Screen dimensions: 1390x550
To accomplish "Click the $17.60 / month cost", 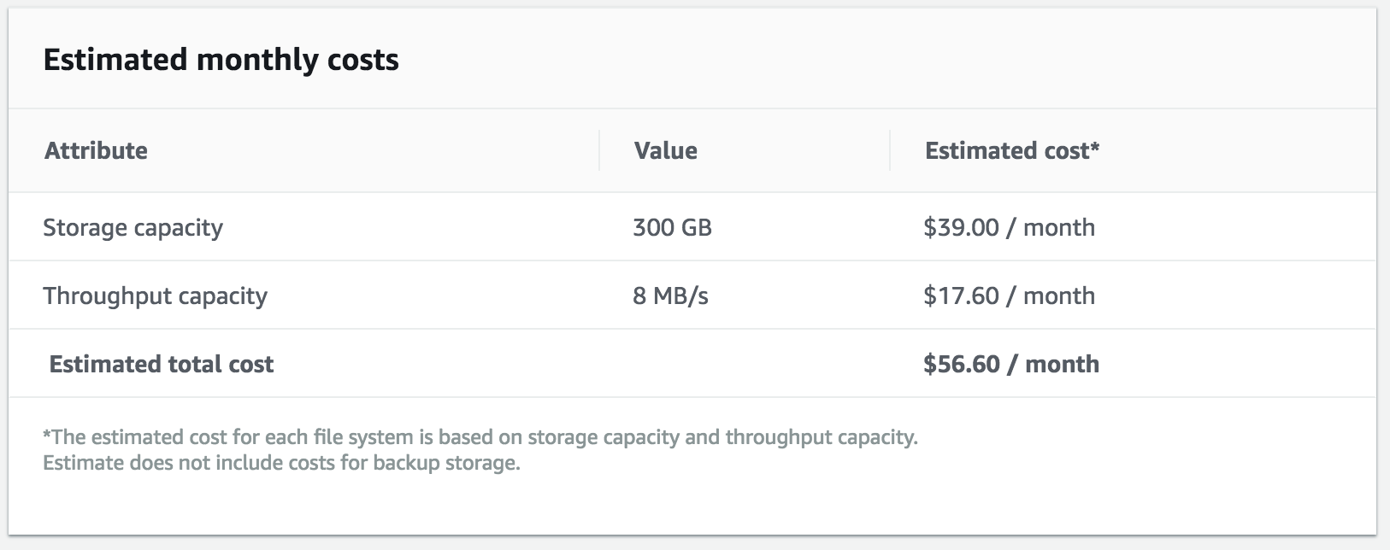I will 1009,295.
